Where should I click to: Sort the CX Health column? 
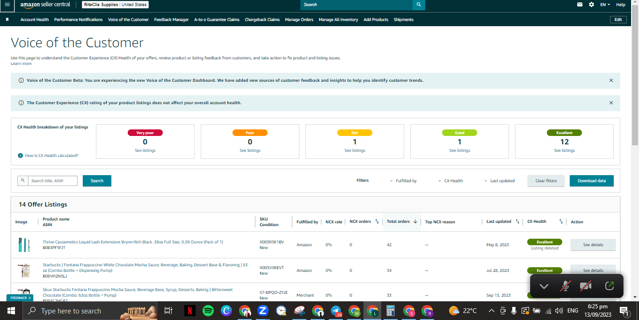click(561, 221)
